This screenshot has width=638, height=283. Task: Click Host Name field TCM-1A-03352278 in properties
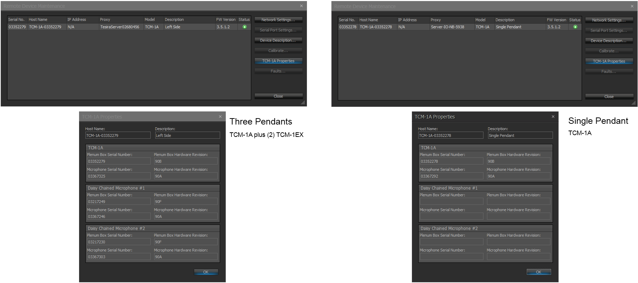coord(451,135)
